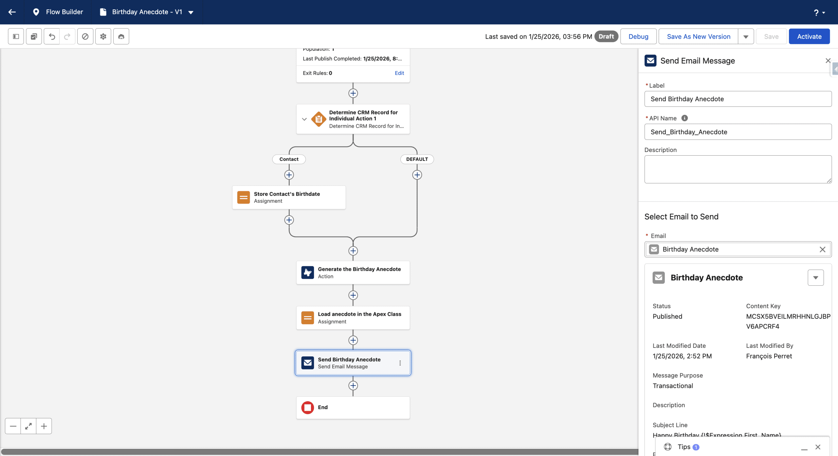Open Birthday Anecdote version dropdown
The image size is (838, 456).
tap(191, 12)
